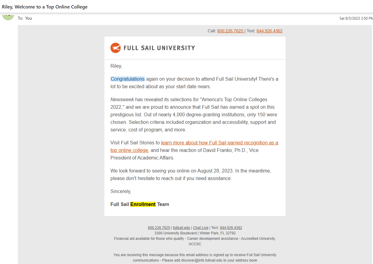Click the phone number beside "Call:"
Image resolution: width=373 pixels, height=264 pixels.
(x=230, y=31)
